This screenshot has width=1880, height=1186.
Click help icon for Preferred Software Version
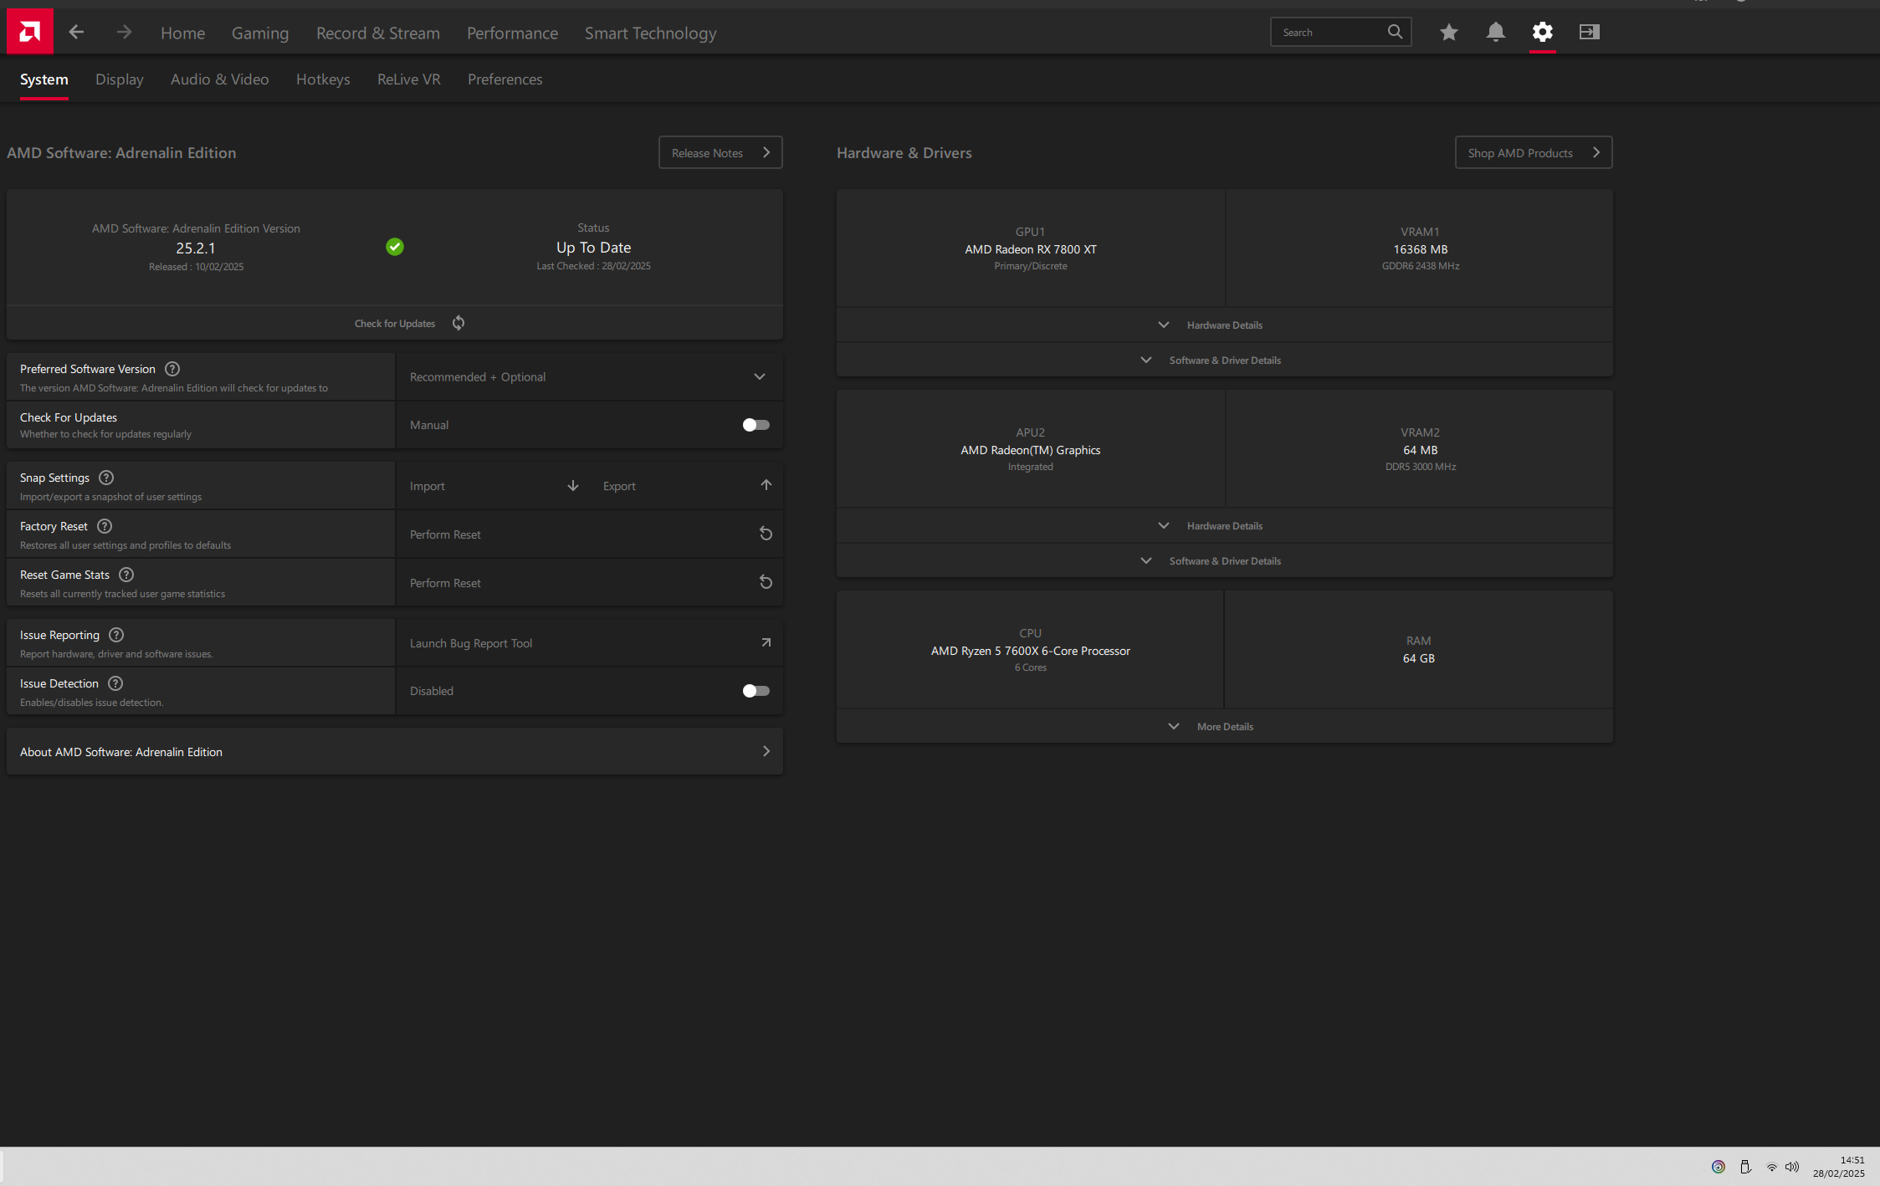point(172,369)
